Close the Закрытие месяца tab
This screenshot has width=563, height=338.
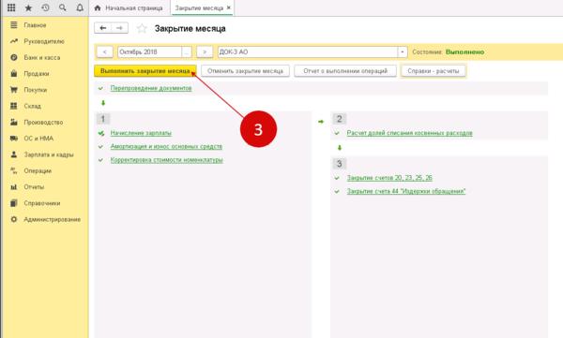tap(229, 7)
